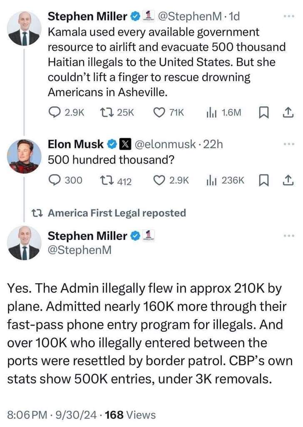Open replies on Stephen Miller's first tweet

click(66, 112)
